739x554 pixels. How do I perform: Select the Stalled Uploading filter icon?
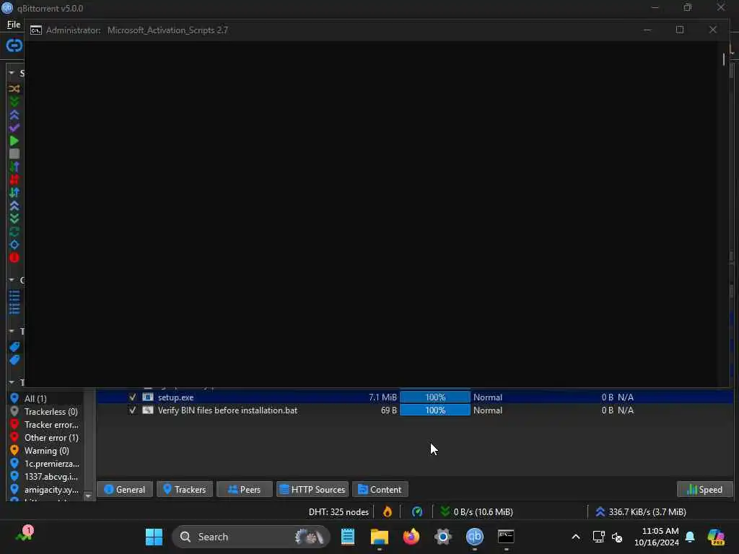tap(14, 206)
